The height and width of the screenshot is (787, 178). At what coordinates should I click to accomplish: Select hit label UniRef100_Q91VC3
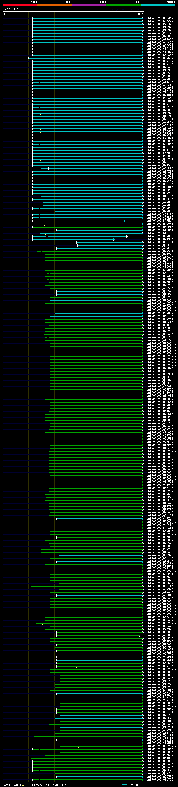click(x=160, y=779)
